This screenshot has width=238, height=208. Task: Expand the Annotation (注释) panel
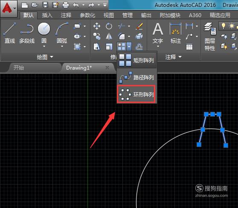tap(173, 57)
